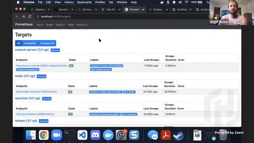254x143 pixels.
Task: Click Collapse All targets
Action: (x=47, y=43)
